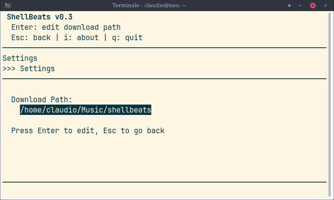Select the '>>> Settings' breadcrumb line

click(x=29, y=69)
